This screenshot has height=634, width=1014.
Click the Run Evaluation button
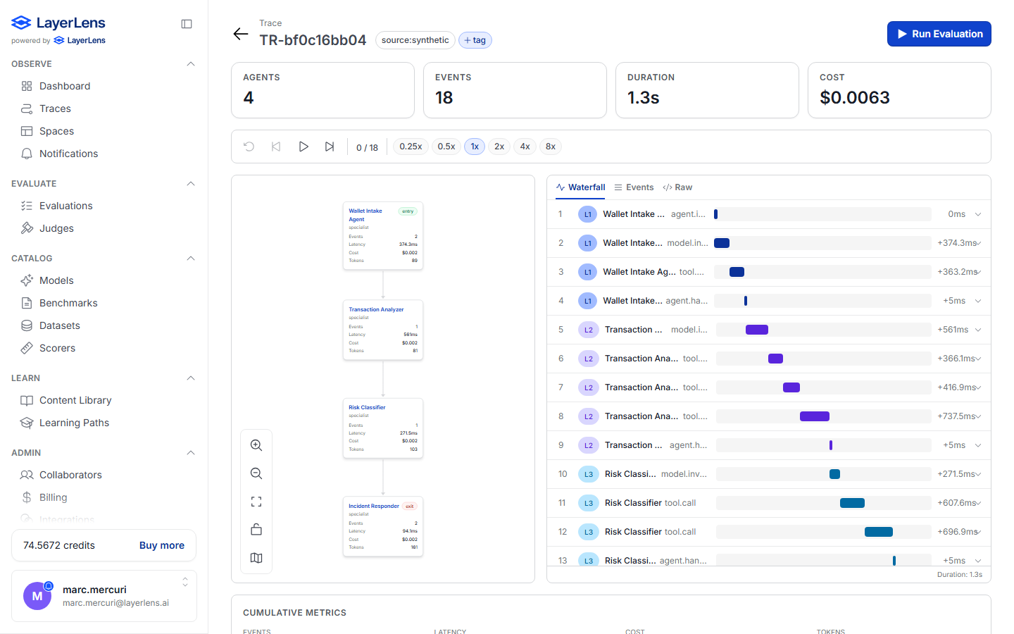(939, 34)
